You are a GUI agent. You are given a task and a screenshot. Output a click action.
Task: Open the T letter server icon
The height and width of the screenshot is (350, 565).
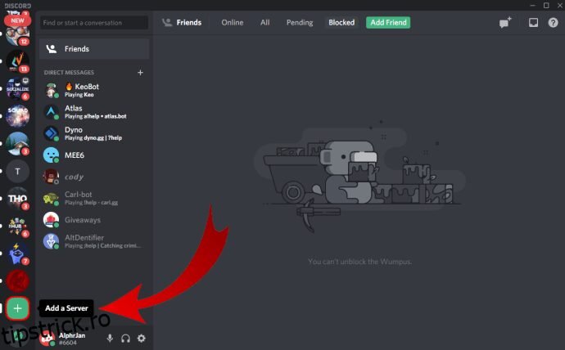[17, 171]
